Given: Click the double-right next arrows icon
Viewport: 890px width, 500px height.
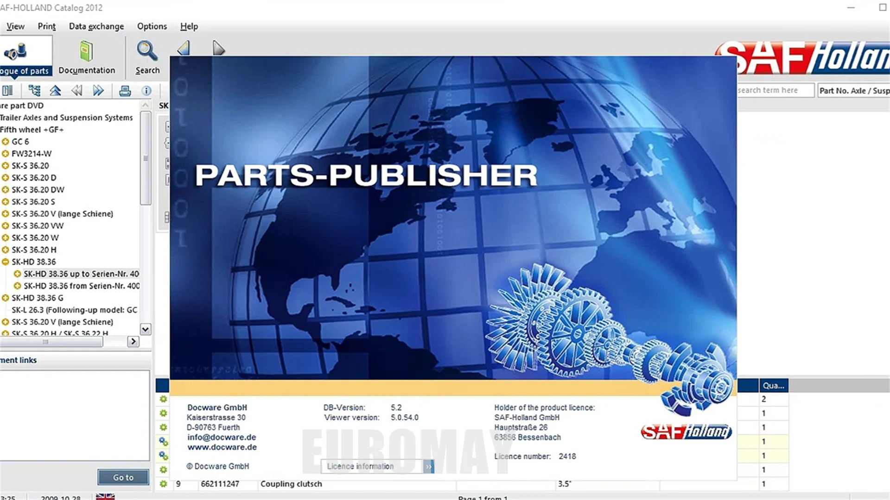Looking at the screenshot, I should [98, 91].
